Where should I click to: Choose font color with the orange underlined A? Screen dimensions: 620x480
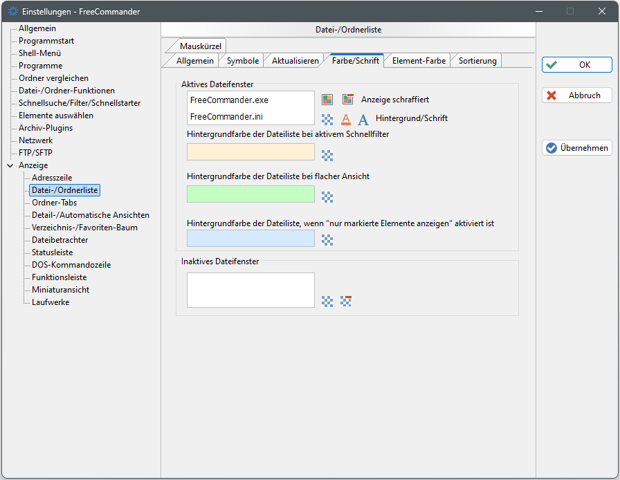346,119
